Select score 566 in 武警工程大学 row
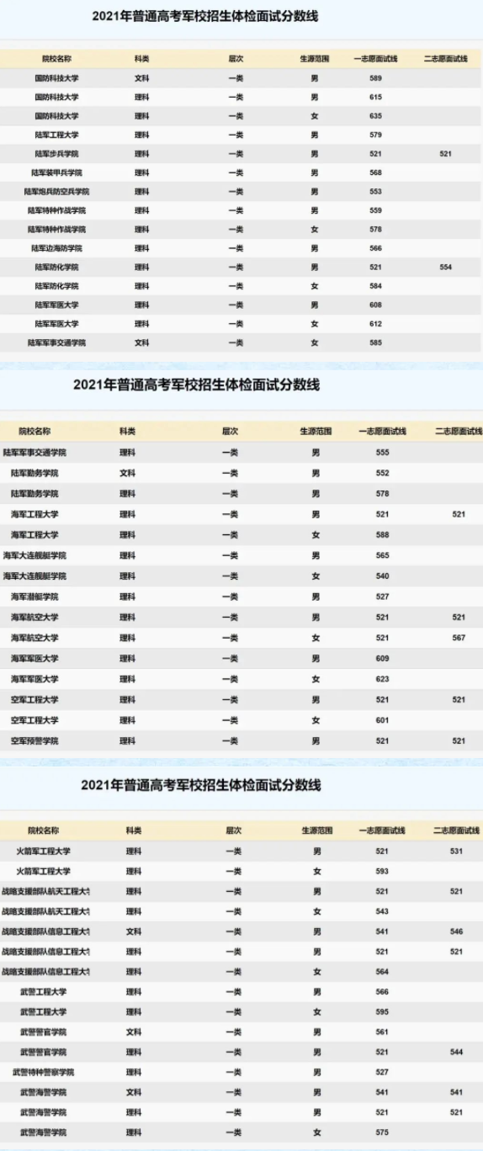Image resolution: width=483 pixels, height=1151 pixels. [382, 992]
